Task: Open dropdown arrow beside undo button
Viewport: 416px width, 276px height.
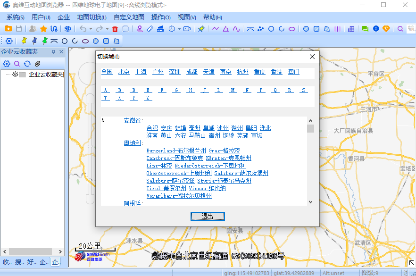Action: click(91, 29)
